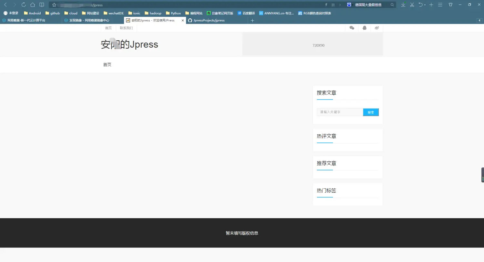
Task: Switch to the JpressProjects/jpress GitHub tab
Action: [x=217, y=20]
